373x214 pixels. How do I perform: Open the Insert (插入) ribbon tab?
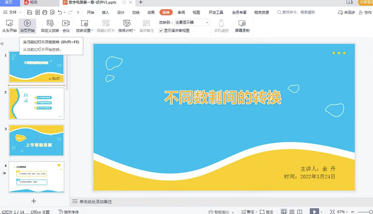(x=106, y=12)
